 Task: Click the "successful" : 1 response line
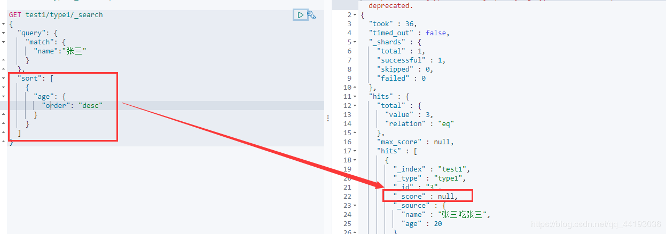click(411, 60)
